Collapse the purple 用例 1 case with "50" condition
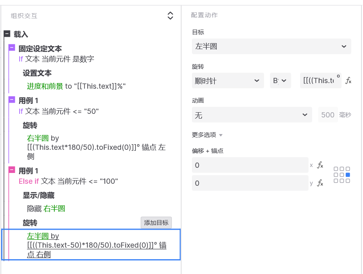 pos(12,100)
